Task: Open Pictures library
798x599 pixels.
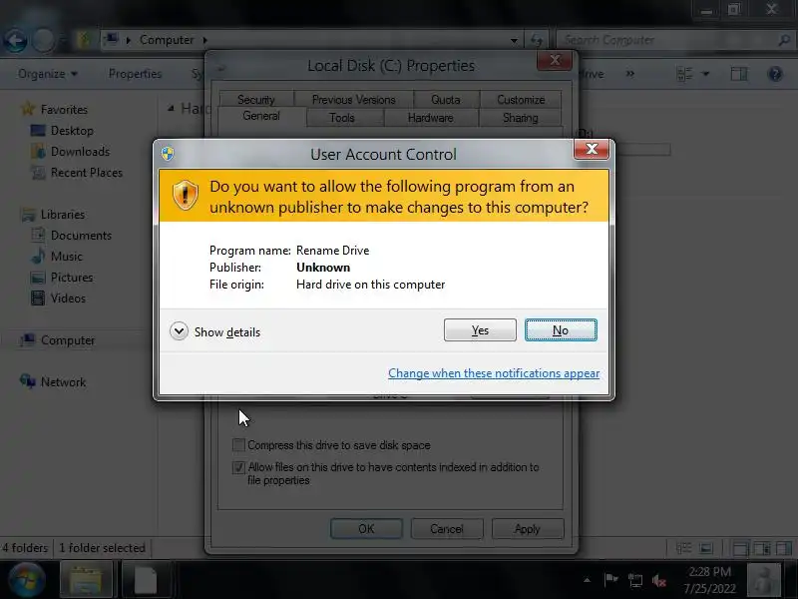Action: pyautogui.click(x=72, y=278)
